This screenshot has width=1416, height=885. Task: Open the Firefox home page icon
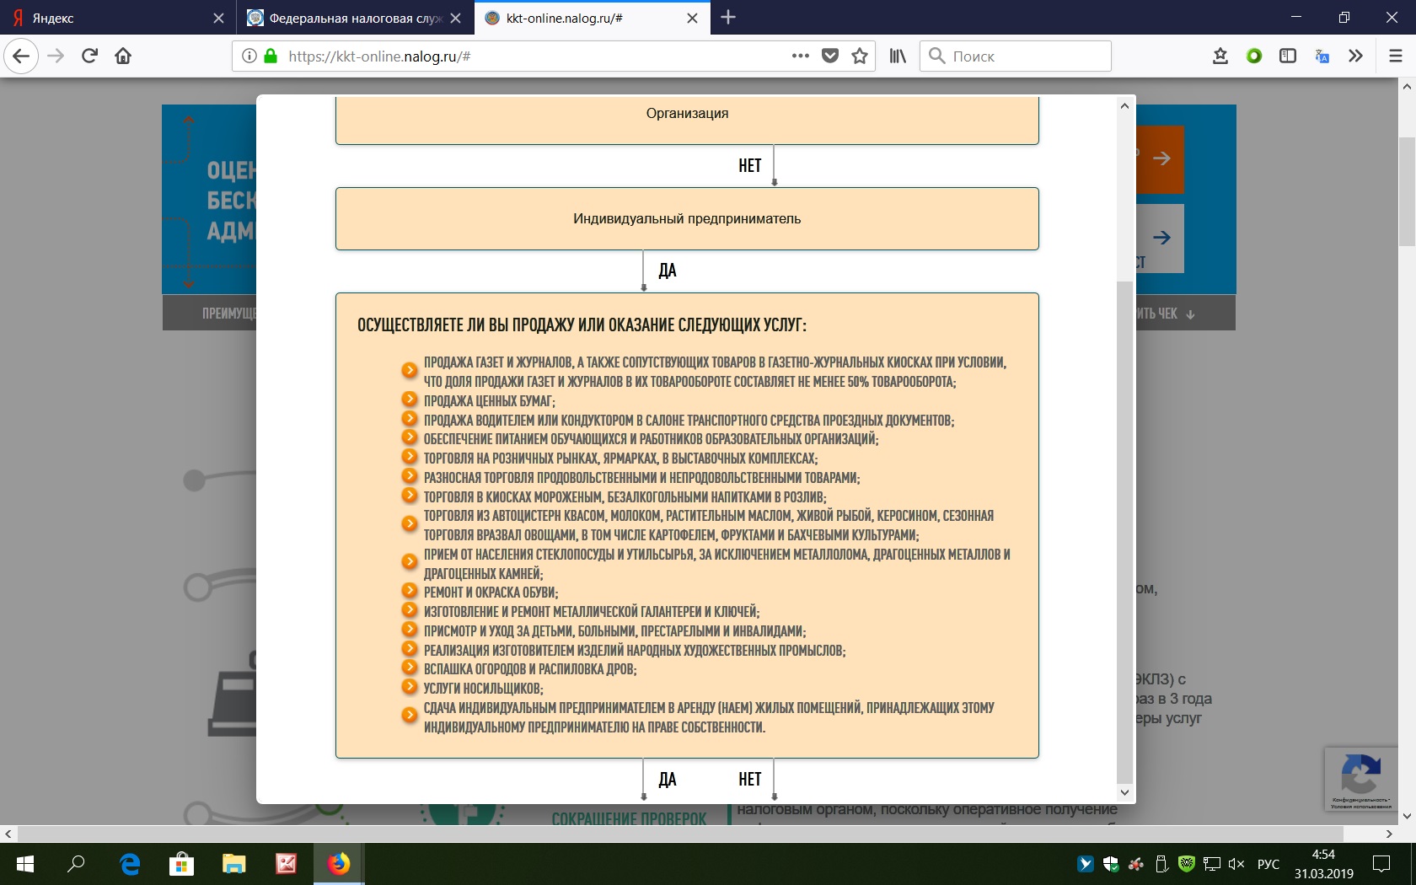(x=123, y=56)
